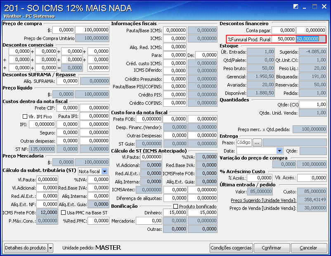Image resolution: width=331 pixels, height=256 pixels.
Task: Focus the Preço de compra percent field
Action: [x=63, y=30]
